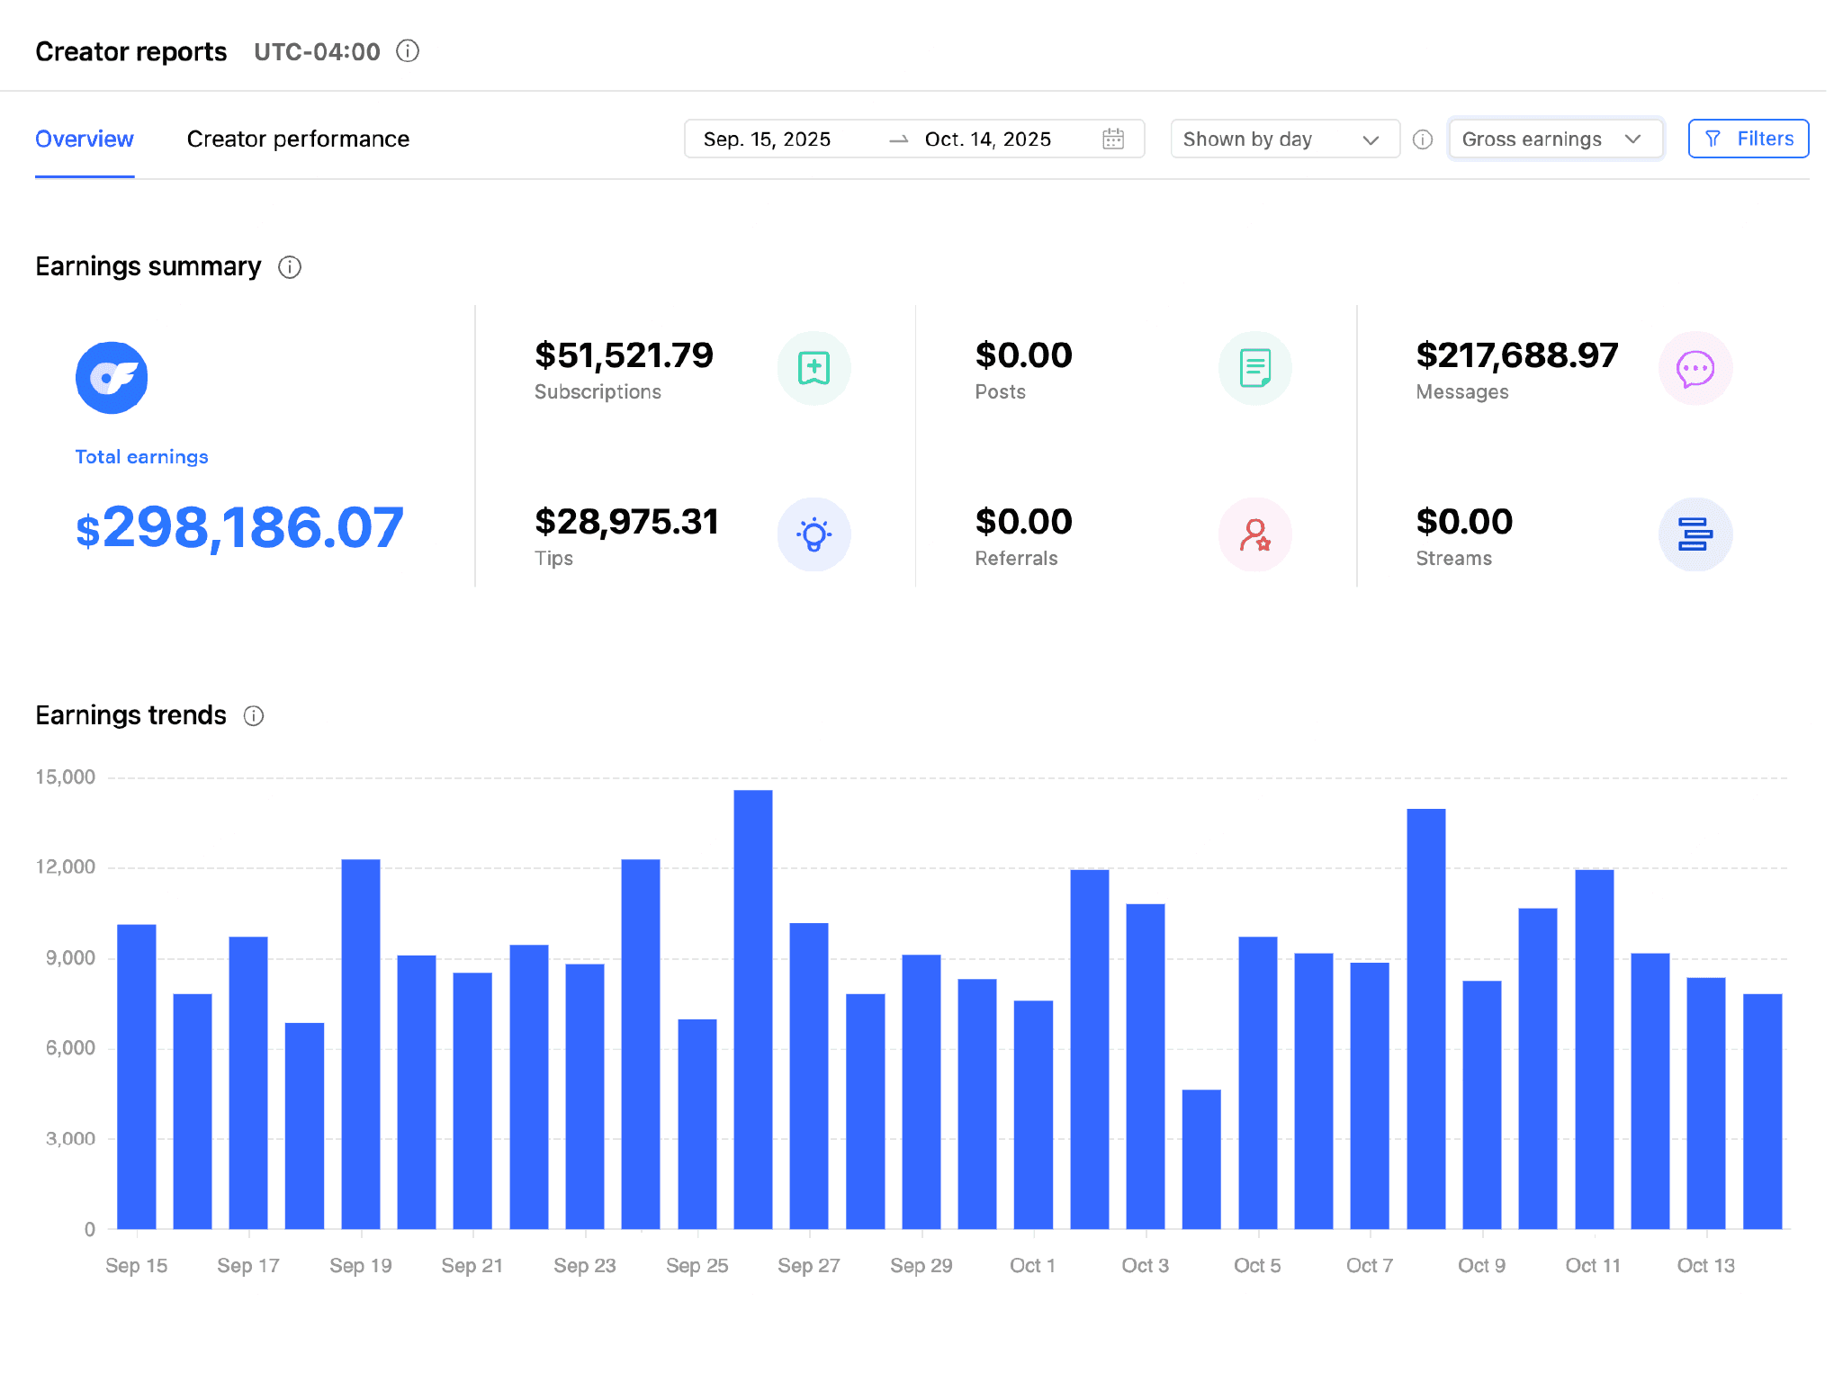
Task: Open the calendar icon in date range
Action: click(1113, 139)
